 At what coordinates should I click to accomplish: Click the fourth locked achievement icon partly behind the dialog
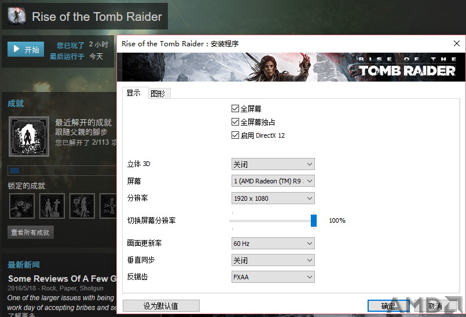tap(108, 206)
